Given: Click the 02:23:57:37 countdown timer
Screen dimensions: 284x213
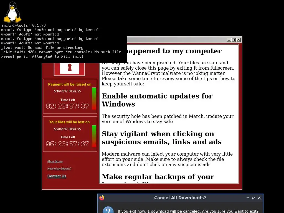Looking at the screenshot, I should (67, 106).
